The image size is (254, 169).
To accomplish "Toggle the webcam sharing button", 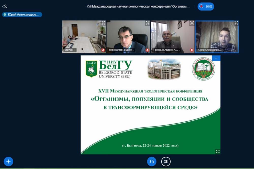I will pos(166,161).
